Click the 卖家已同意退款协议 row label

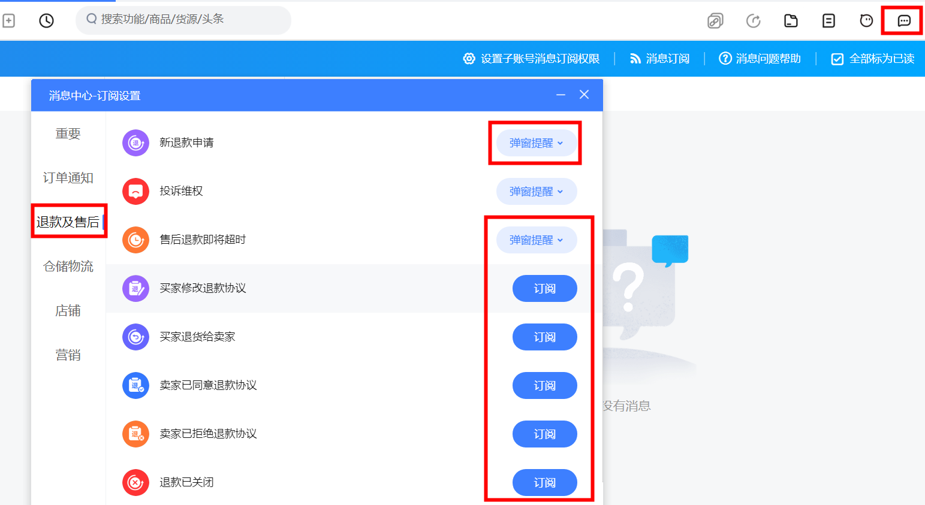(x=208, y=385)
